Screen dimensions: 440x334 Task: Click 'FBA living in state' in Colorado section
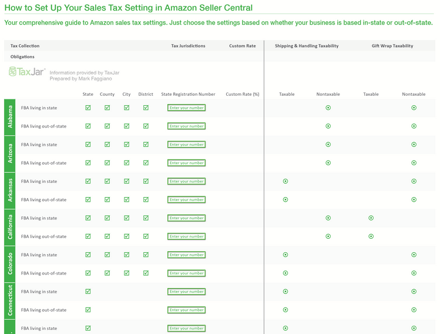[x=39, y=255]
